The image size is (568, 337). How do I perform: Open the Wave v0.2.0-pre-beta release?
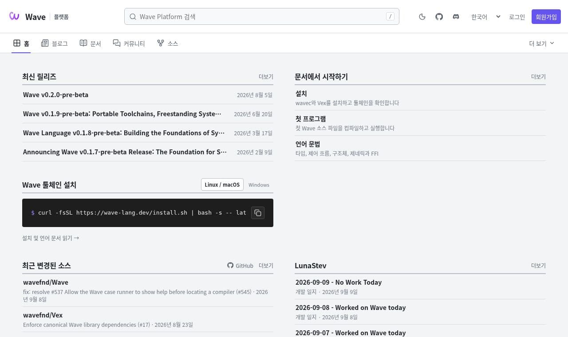pyautogui.click(x=148, y=95)
